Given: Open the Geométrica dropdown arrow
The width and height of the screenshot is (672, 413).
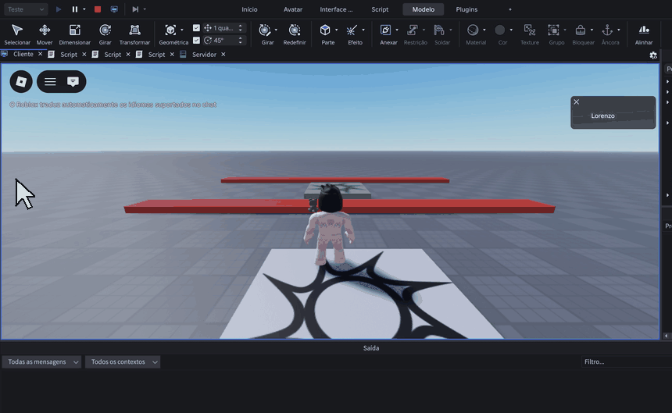Looking at the screenshot, I should point(182,30).
